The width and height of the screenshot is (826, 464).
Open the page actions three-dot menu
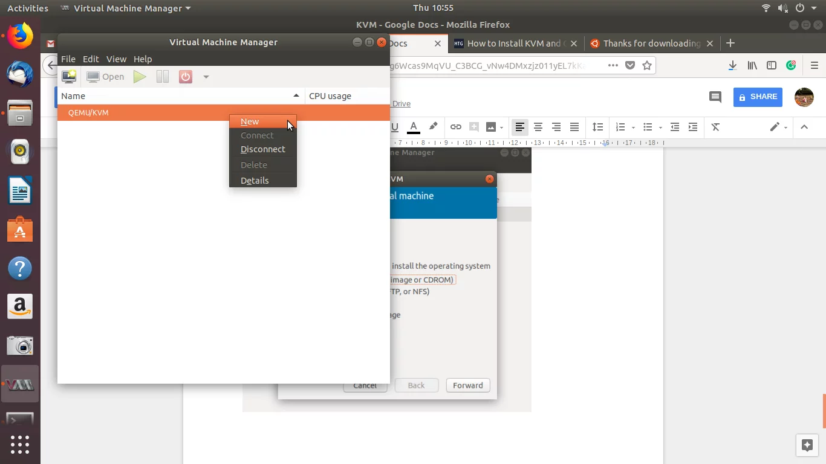(x=613, y=65)
